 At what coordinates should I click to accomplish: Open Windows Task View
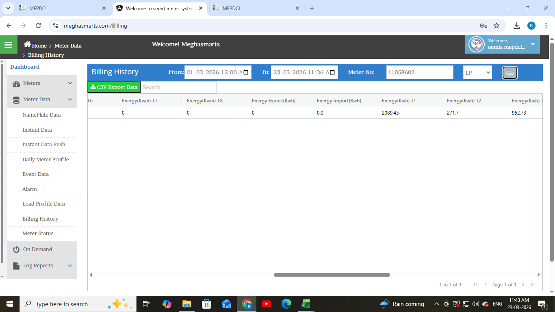click(146, 304)
